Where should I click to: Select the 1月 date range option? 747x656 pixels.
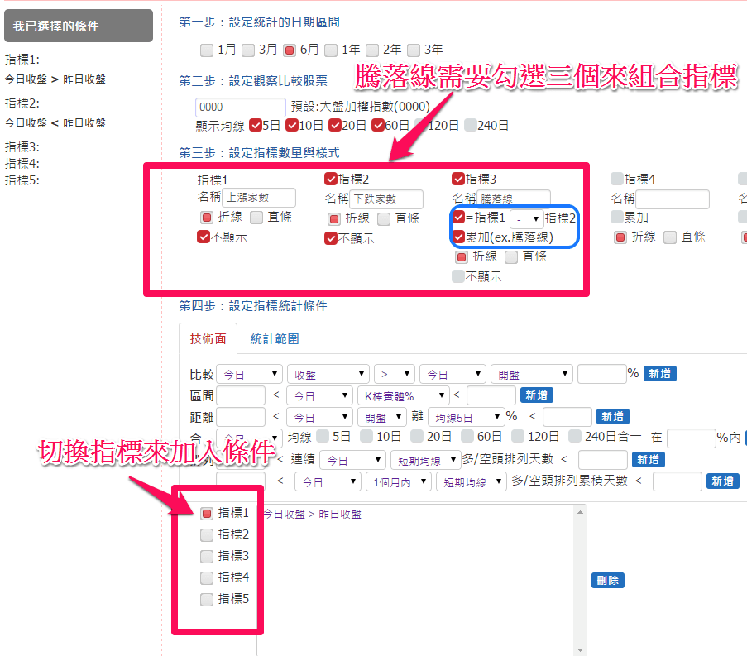(206, 50)
